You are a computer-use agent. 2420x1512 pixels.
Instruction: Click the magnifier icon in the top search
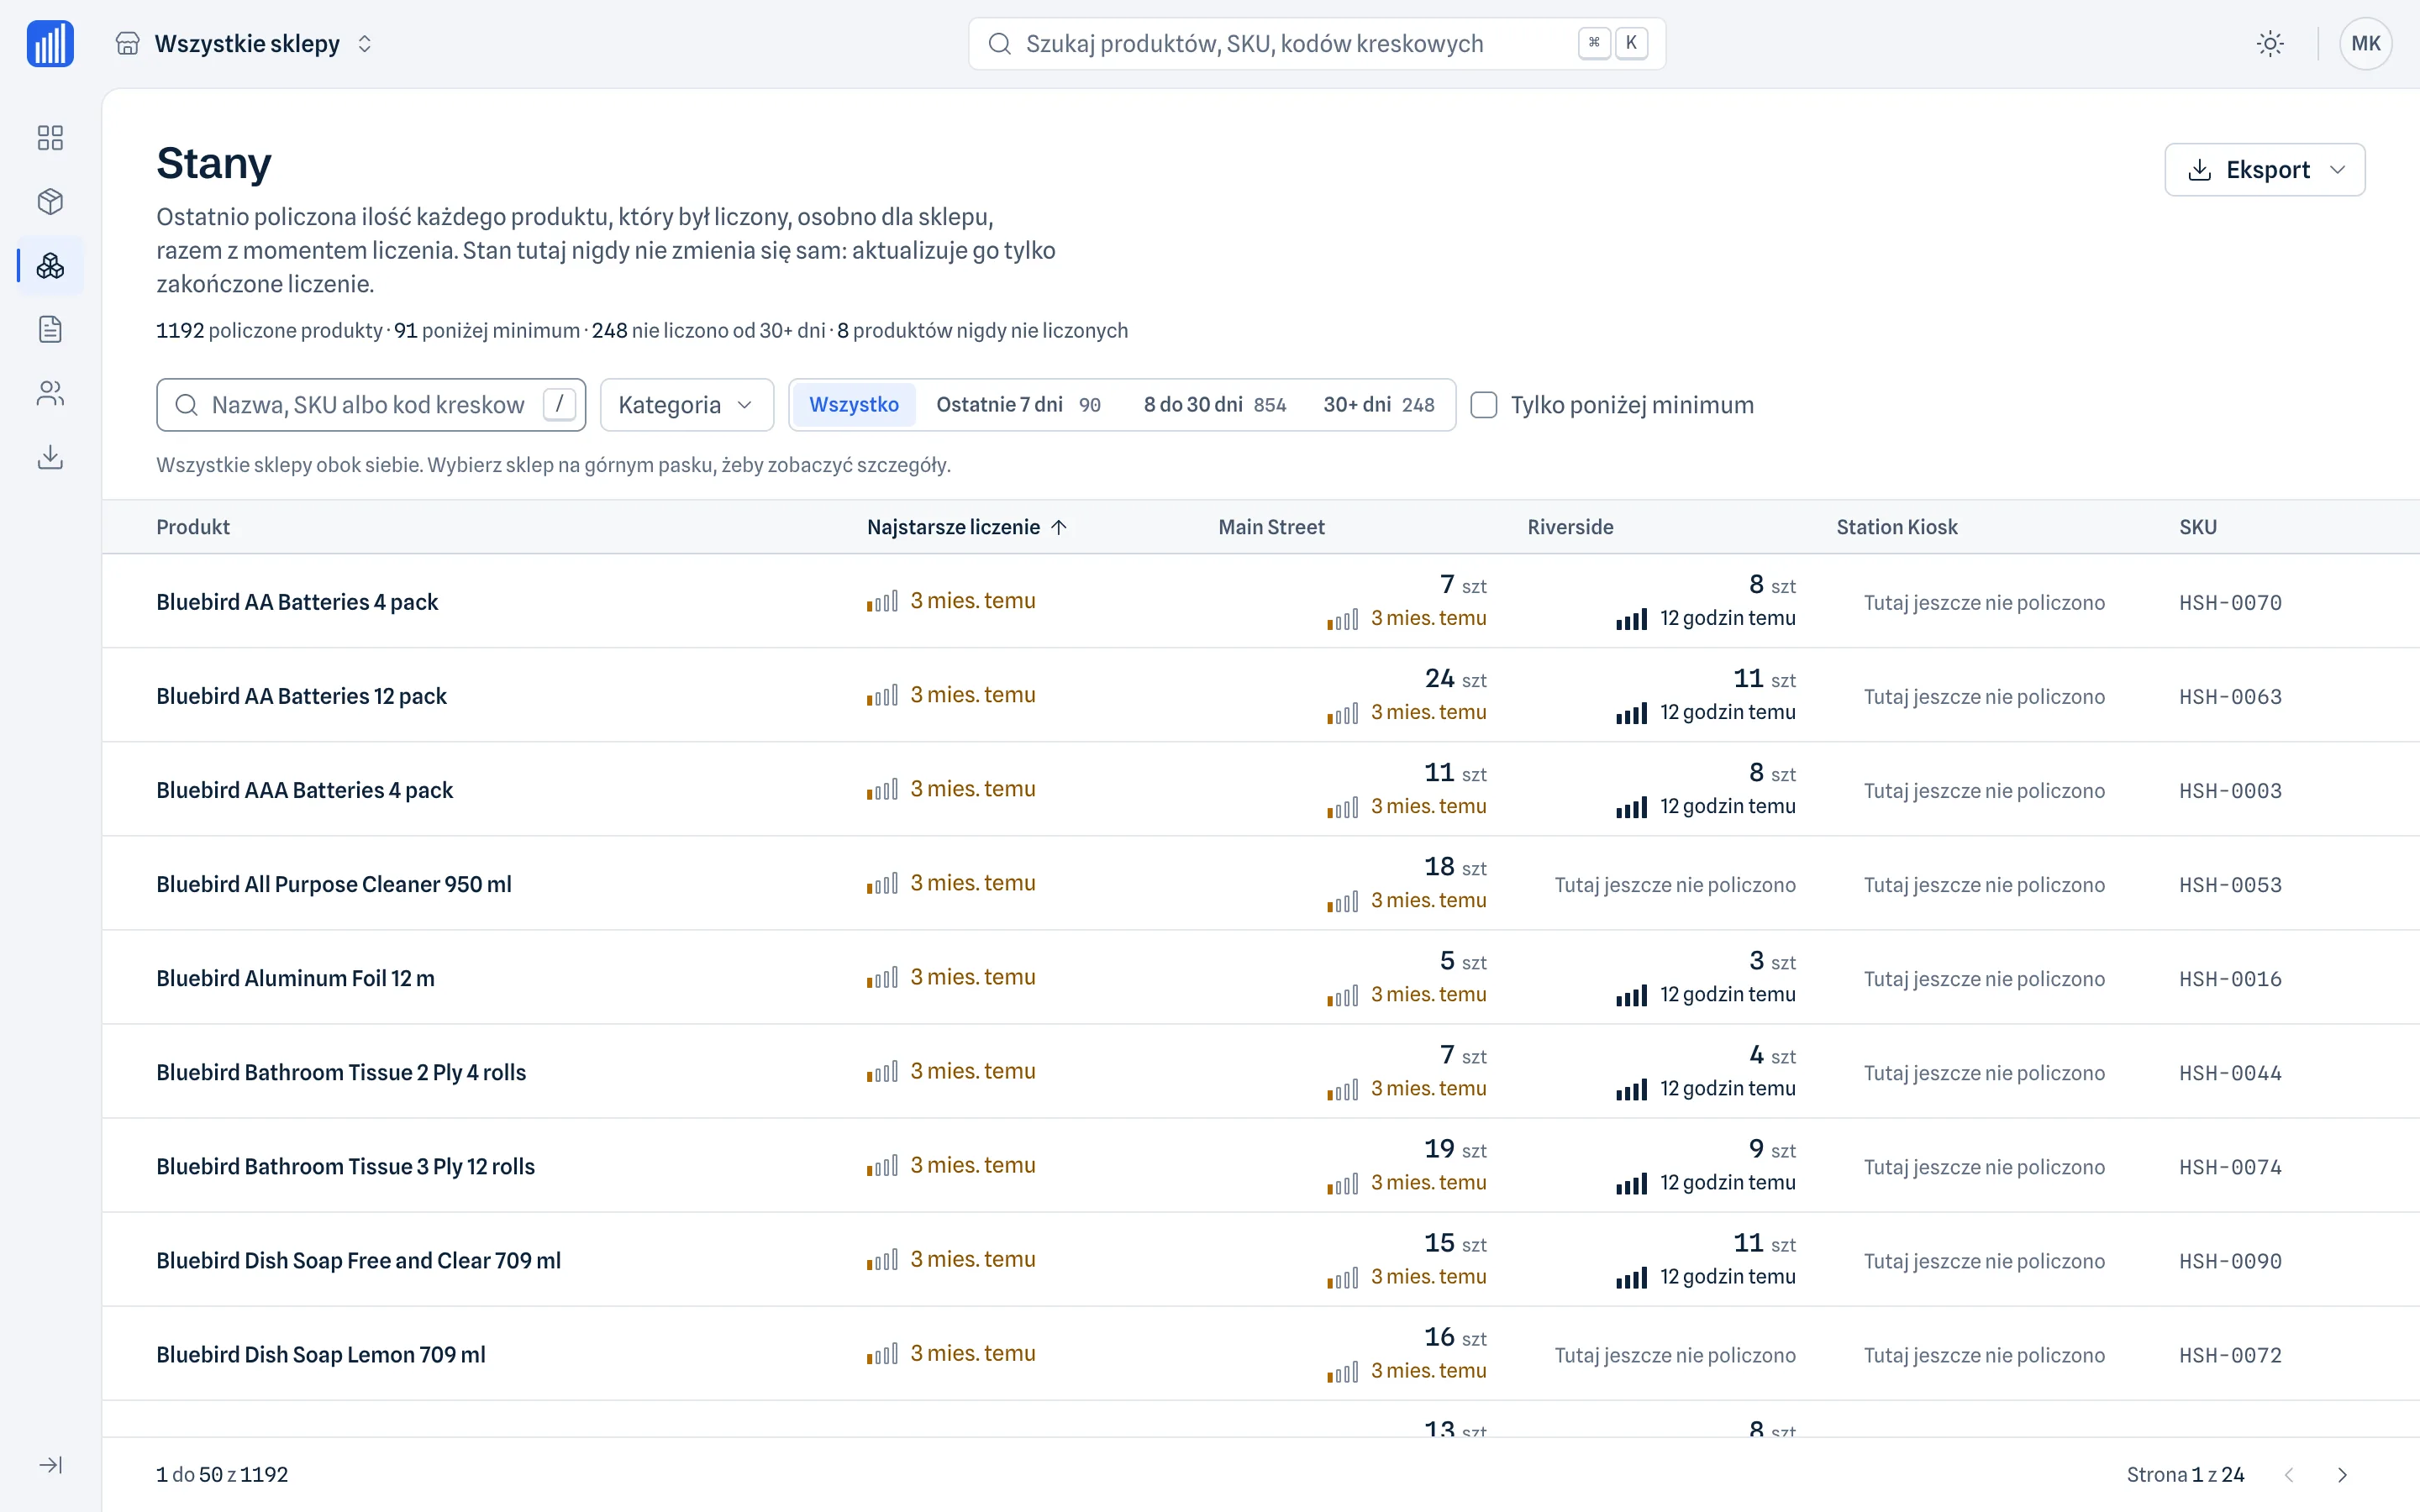(999, 43)
